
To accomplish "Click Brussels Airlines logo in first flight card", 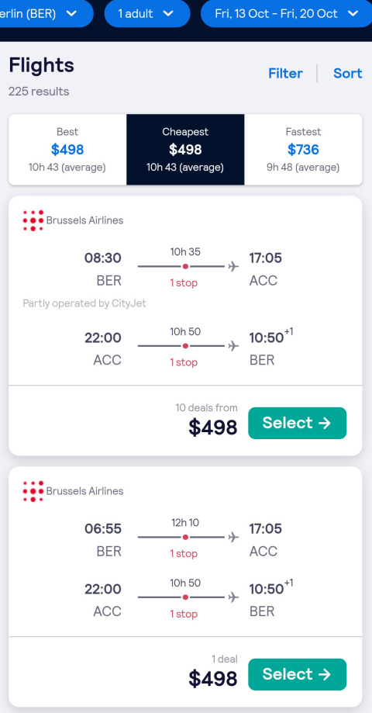I will pos(33,220).
